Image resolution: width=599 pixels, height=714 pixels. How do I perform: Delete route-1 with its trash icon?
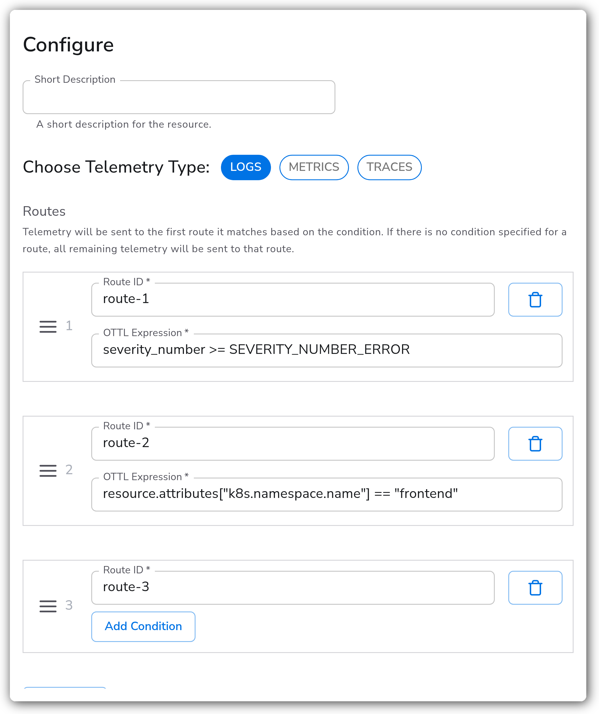coord(535,300)
